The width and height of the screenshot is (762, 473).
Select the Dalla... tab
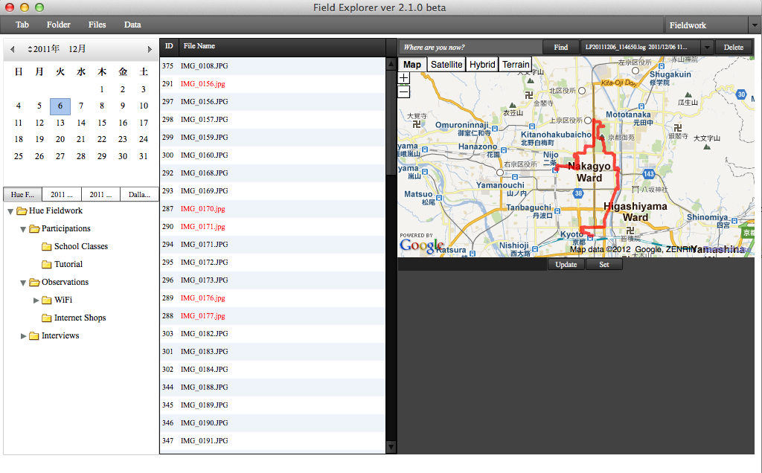(139, 194)
